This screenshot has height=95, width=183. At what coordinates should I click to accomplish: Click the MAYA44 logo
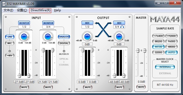pyautogui.click(x=165, y=19)
